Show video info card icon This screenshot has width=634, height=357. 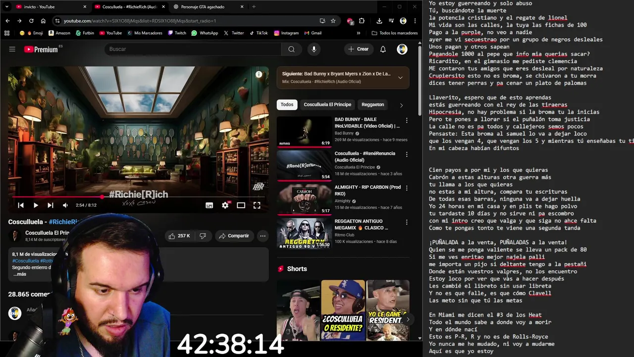point(259,74)
